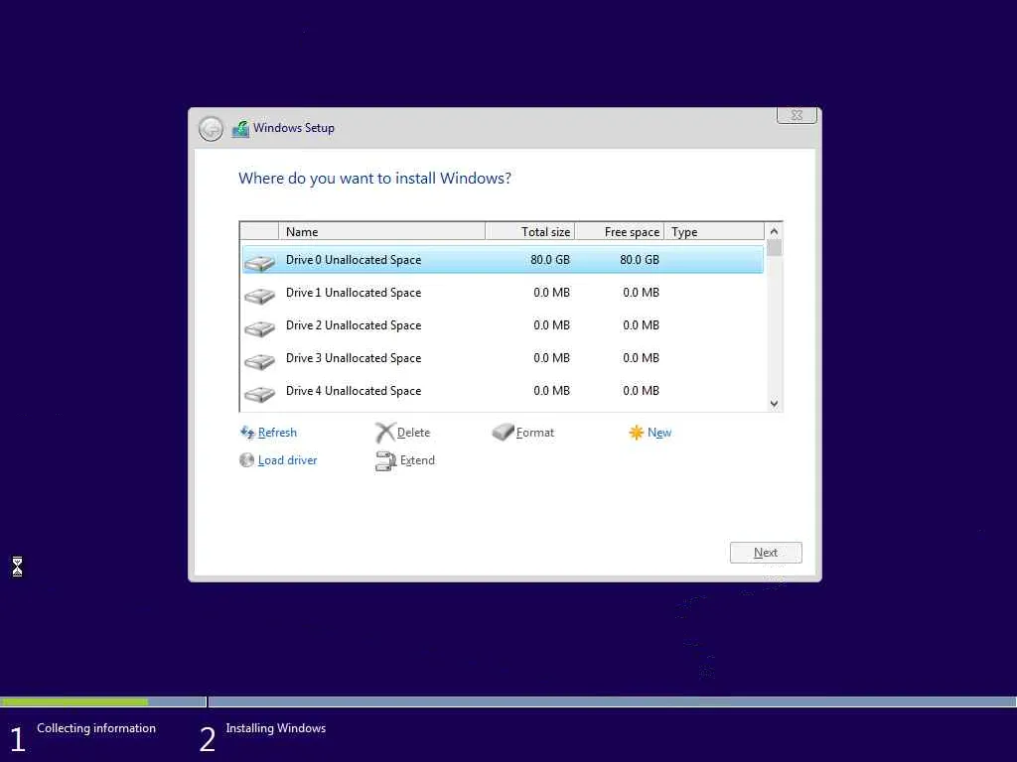This screenshot has height=762, width=1017.
Task: Click the Next button
Action: tap(766, 553)
